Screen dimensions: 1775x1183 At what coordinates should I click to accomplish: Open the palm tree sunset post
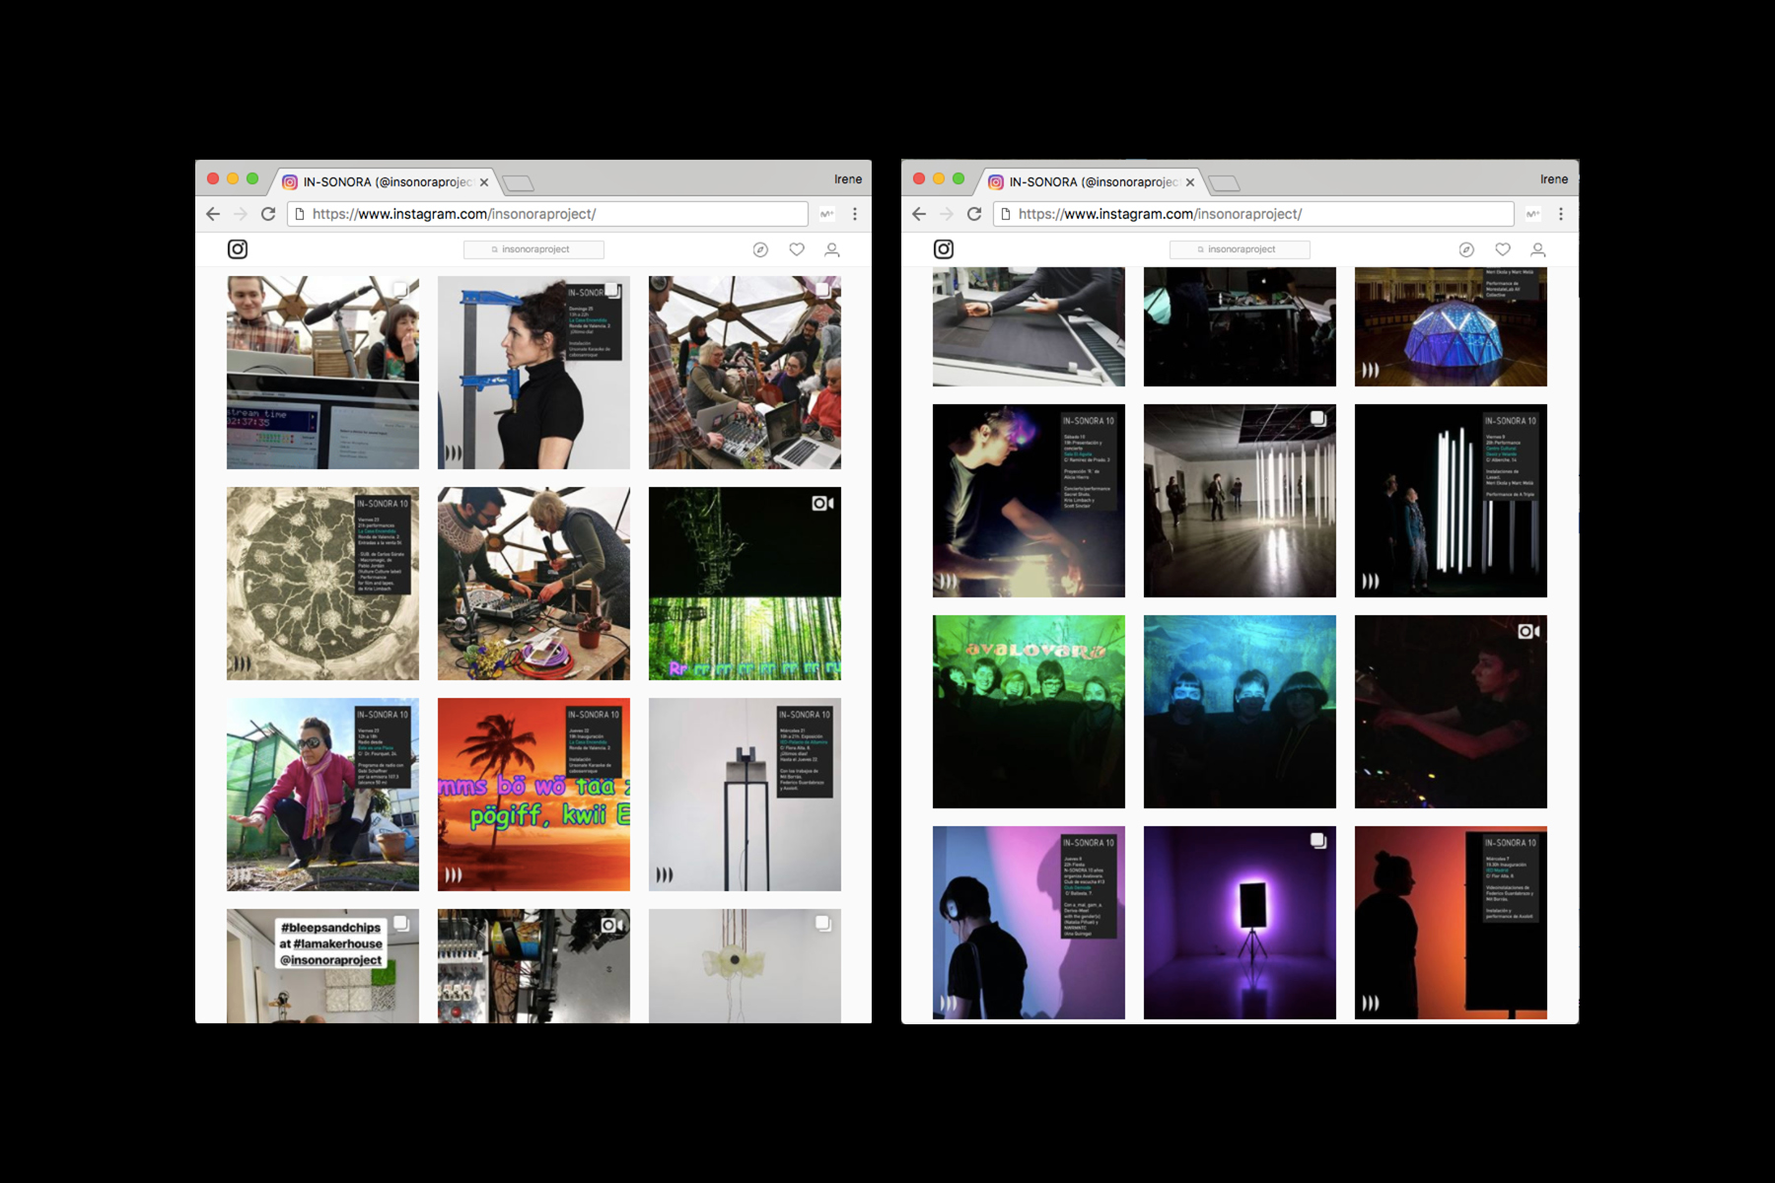click(x=533, y=795)
